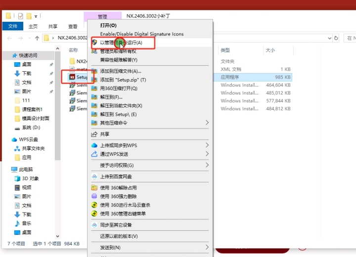Expand 授予访问权限(G) submenu arrow

click(207, 165)
